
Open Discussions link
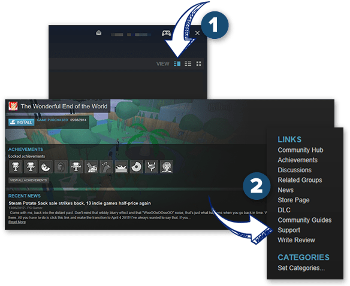(295, 170)
